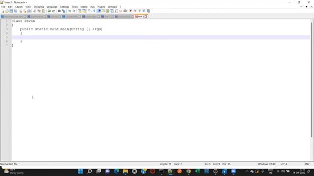This screenshot has width=314, height=176.
Task: Click 'Ln : 5' status bar entry
Action: click(208, 164)
